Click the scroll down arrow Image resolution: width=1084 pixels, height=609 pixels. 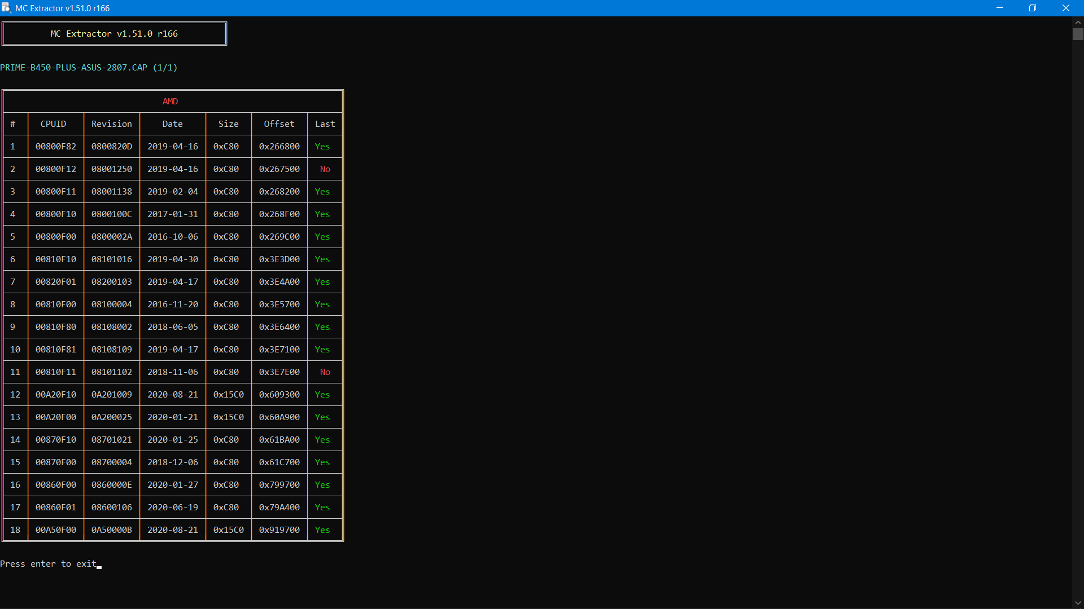coord(1077,602)
